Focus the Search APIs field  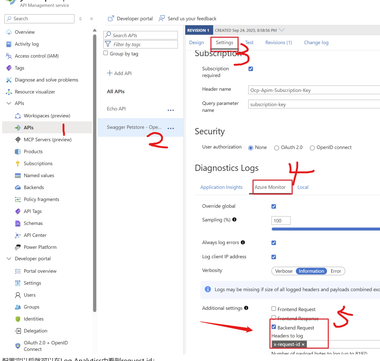(141, 35)
